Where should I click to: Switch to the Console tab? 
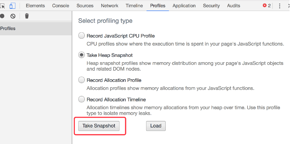(x=61, y=6)
